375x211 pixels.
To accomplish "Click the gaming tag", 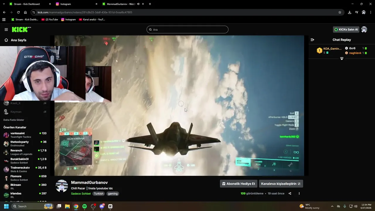I will [112, 194].
